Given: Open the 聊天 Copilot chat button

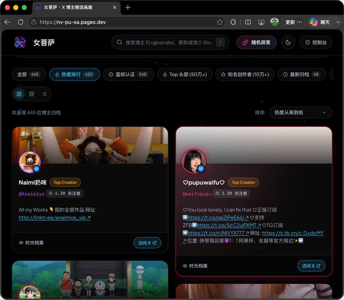Looking at the screenshot, I should [320, 22].
